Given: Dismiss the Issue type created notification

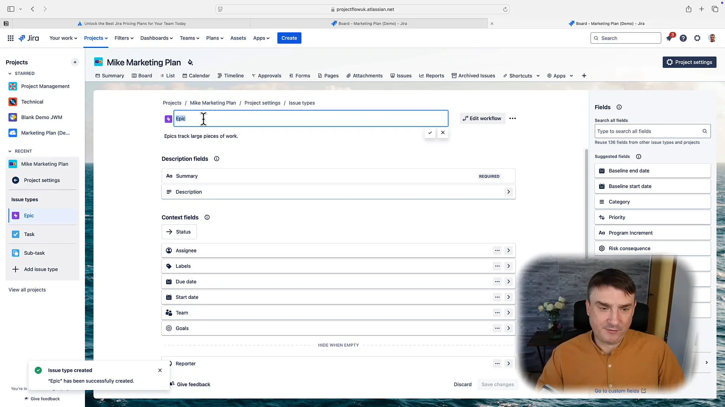Looking at the screenshot, I should click(x=160, y=370).
